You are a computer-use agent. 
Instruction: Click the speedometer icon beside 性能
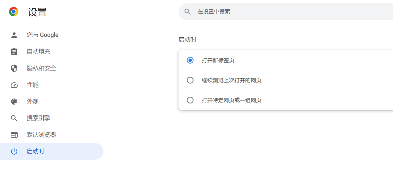pyautogui.click(x=14, y=85)
